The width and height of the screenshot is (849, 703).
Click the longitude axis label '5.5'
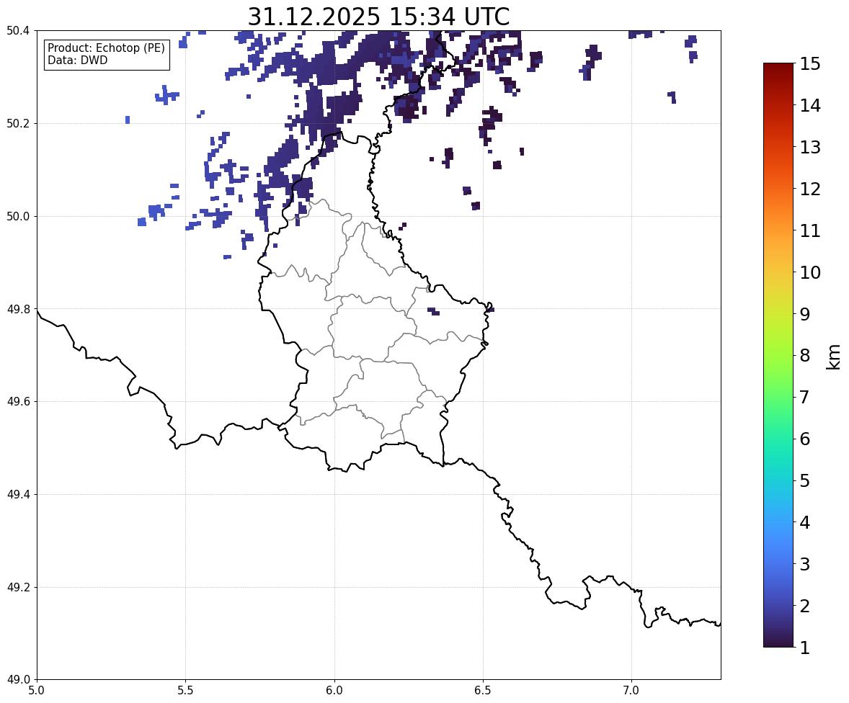coord(186,691)
